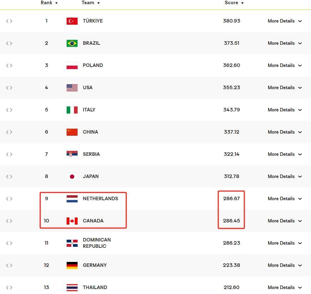
Task: Click the rank change arrows beside Italy
Action: [9, 110]
